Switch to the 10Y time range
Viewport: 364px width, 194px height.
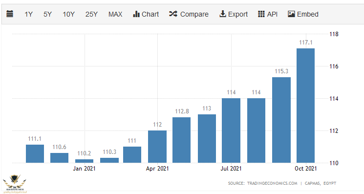[x=68, y=14]
